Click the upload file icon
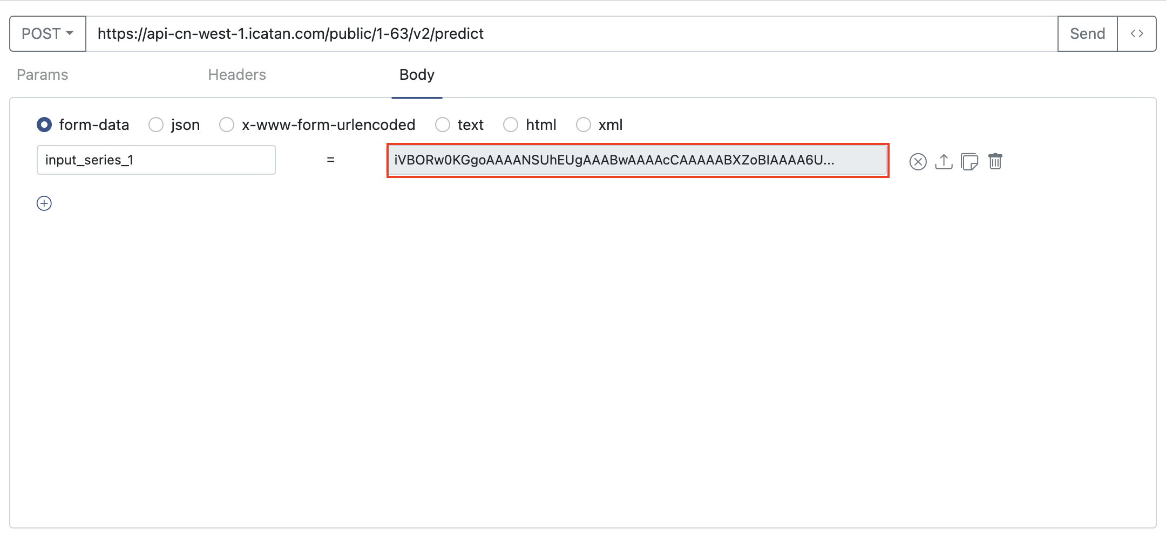Viewport: 1166px width, 549px height. pyautogui.click(x=944, y=161)
